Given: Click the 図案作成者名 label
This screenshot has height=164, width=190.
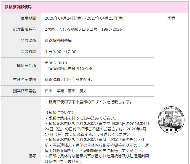Looking at the screenshot, I should 25,91.
